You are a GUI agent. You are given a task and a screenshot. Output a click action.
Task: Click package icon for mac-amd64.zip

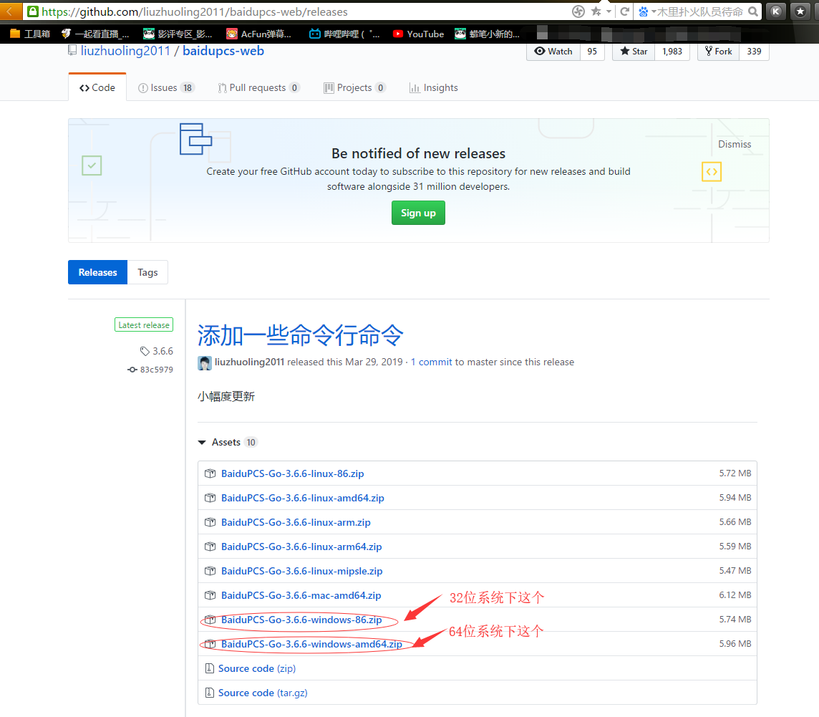coord(210,595)
